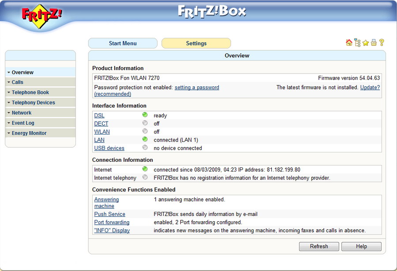
Task: Click the yellow star favorites icon
Action: tap(365, 43)
